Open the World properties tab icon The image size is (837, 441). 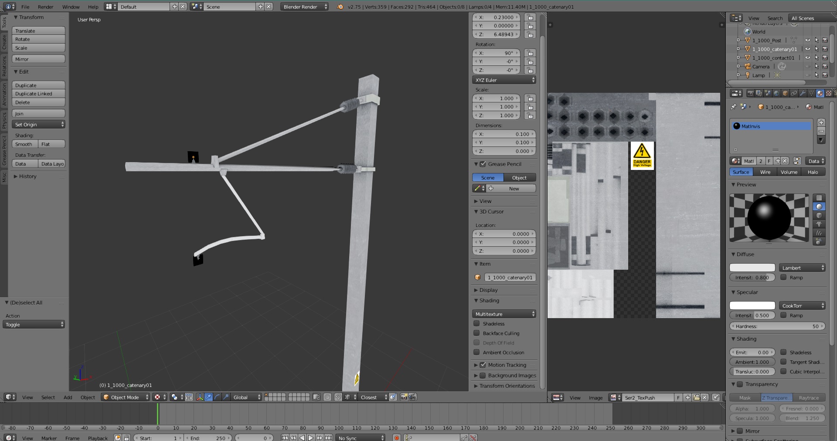point(776,93)
